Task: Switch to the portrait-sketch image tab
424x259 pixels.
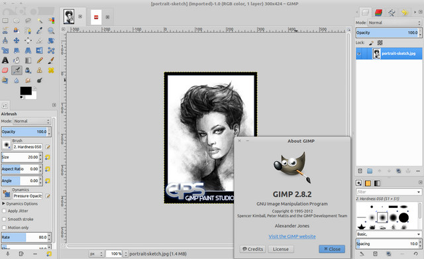Action: click(69, 17)
